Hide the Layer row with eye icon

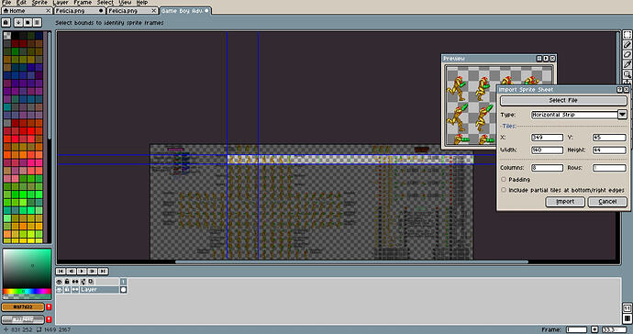[60, 290]
